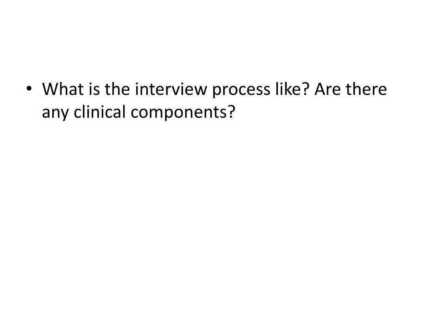Place cursor between "like?" and "Are"
Image resolution: width=428 pixels, height=321 pixels.
[311, 89]
